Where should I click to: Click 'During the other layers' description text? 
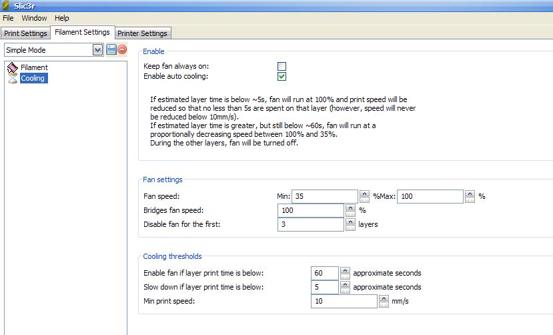pos(224,143)
